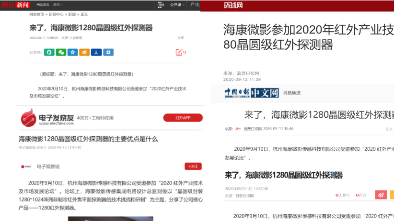Click the 举报 report link
This screenshot has height=221, width=394.
tap(180, 38)
